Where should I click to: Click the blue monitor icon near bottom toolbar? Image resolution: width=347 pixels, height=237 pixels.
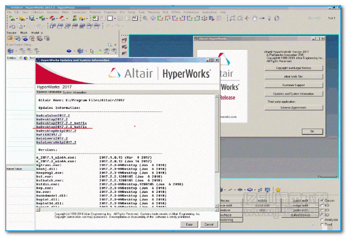tap(267, 190)
